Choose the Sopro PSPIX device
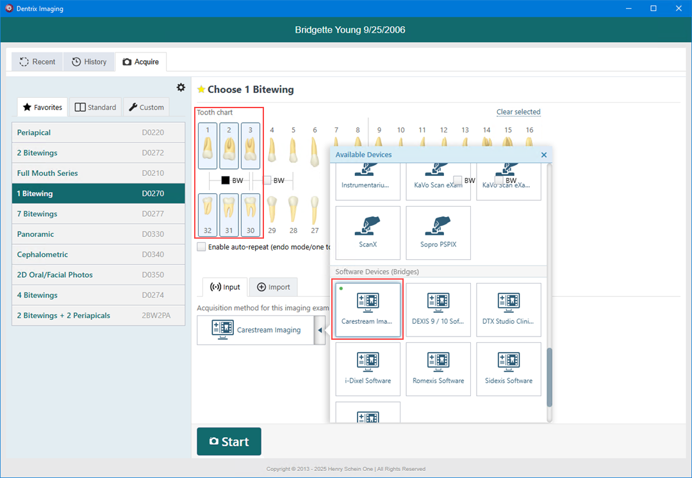The height and width of the screenshot is (478, 692). coord(438,232)
